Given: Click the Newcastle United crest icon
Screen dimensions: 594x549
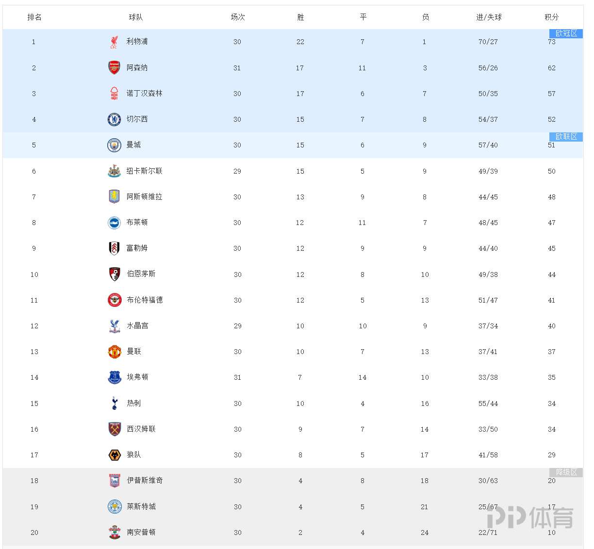Looking at the screenshot, I should 114,171.
